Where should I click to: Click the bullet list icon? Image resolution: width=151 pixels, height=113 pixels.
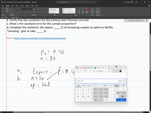(x=34, y=9)
